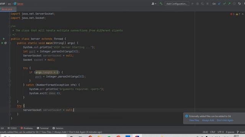Click the Run play icon in toolbar
Viewport: 245px width, 137px height.
tap(193, 3)
